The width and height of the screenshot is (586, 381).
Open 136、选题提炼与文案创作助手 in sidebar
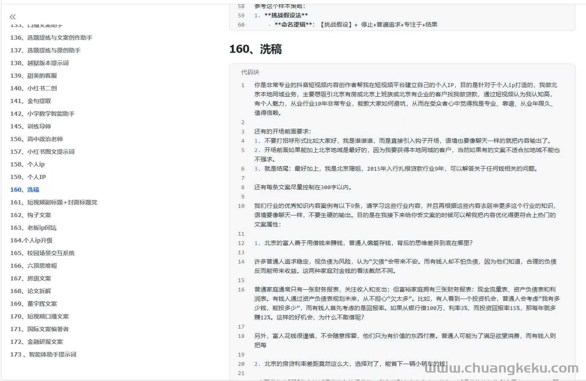51,38
